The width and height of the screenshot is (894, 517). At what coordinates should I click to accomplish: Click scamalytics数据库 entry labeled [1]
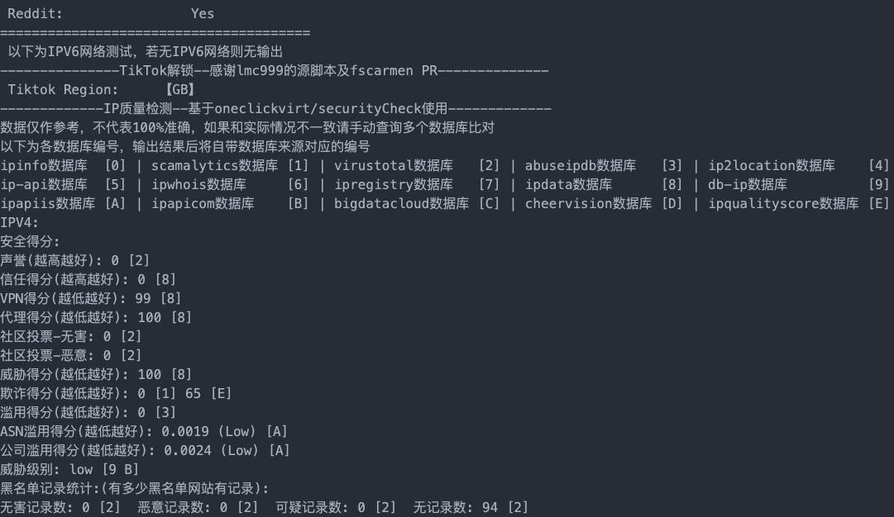pyautogui.click(x=230, y=166)
